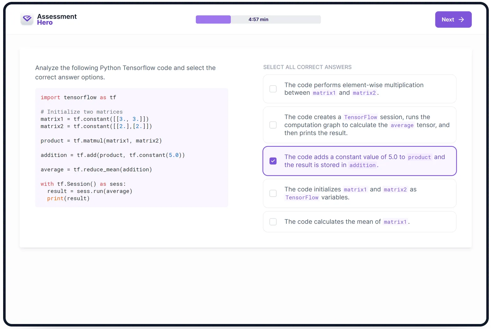This screenshot has width=491, height=329.
Task: Click the SELECT ALL CORRECT ANSWERS heading
Action: pyautogui.click(x=307, y=67)
